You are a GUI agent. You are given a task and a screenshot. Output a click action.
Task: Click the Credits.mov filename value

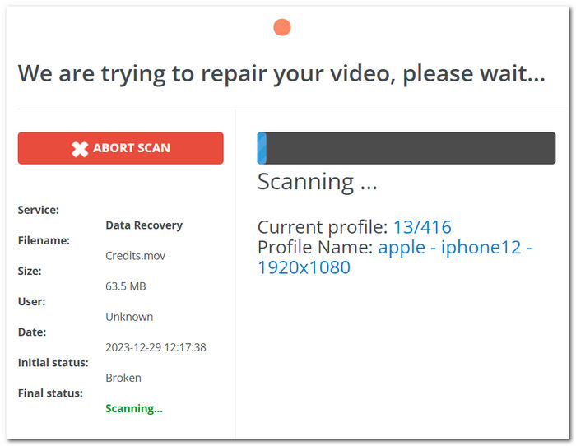[x=135, y=256]
